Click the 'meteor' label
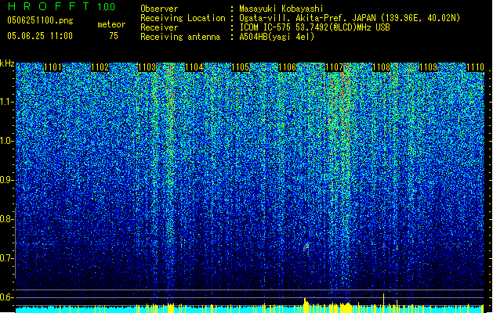This screenshot has width=493, height=313. pyautogui.click(x=111, y=24)
